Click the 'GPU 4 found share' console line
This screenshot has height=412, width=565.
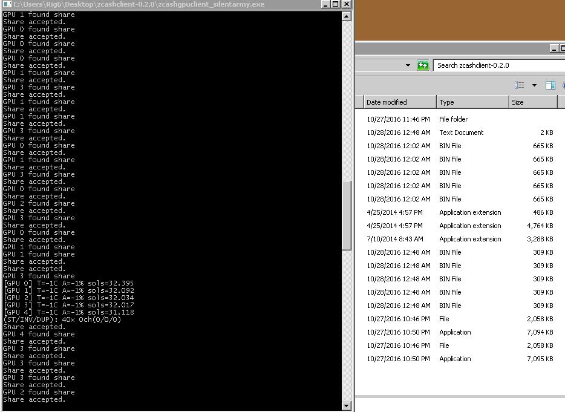pos(39,334)
